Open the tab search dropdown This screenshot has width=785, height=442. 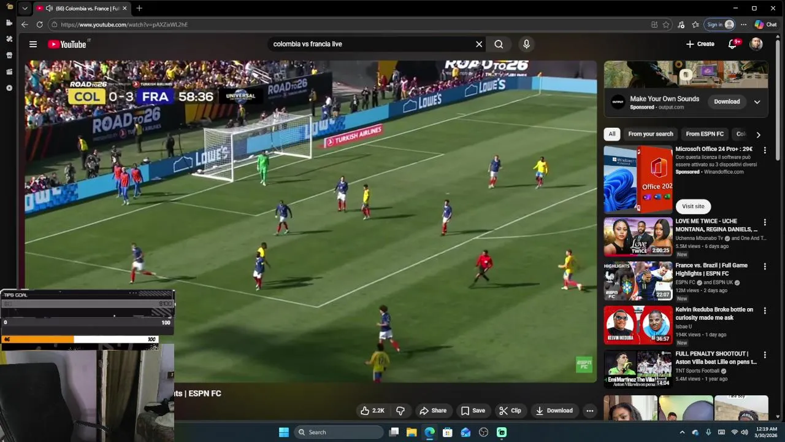tap(25, 9)
